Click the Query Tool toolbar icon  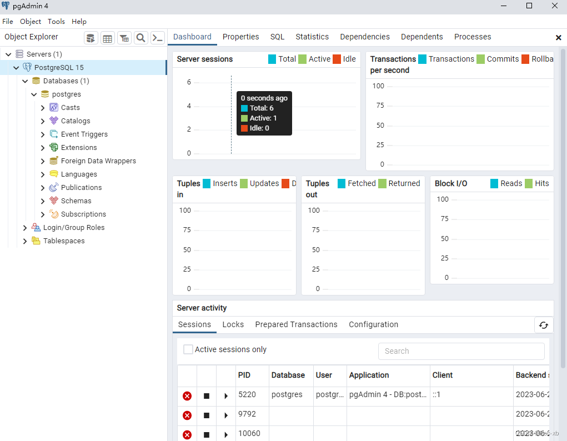(91, 38)
